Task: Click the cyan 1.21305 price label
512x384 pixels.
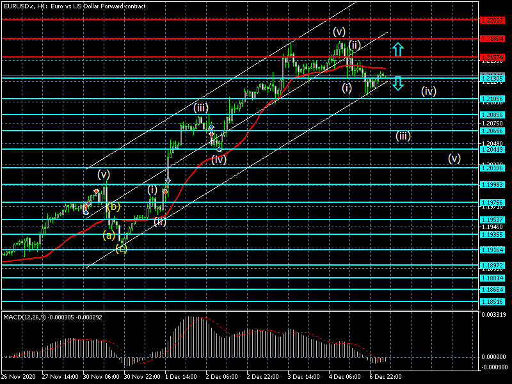Action: point(492,78)
